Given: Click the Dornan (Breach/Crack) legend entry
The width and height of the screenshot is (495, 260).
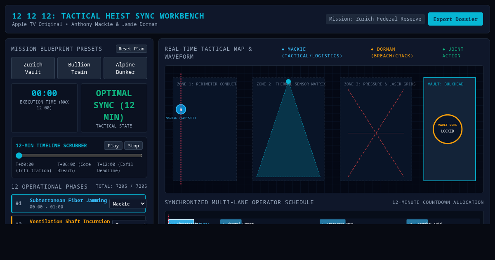Looking at the screenshot, I should pos(392,52).
